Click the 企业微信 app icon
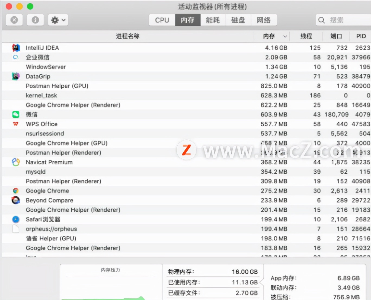371x300 pixels. coord(15,57)
